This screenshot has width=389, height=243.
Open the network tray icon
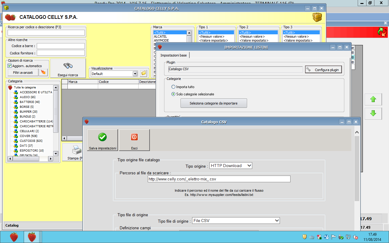348,237
